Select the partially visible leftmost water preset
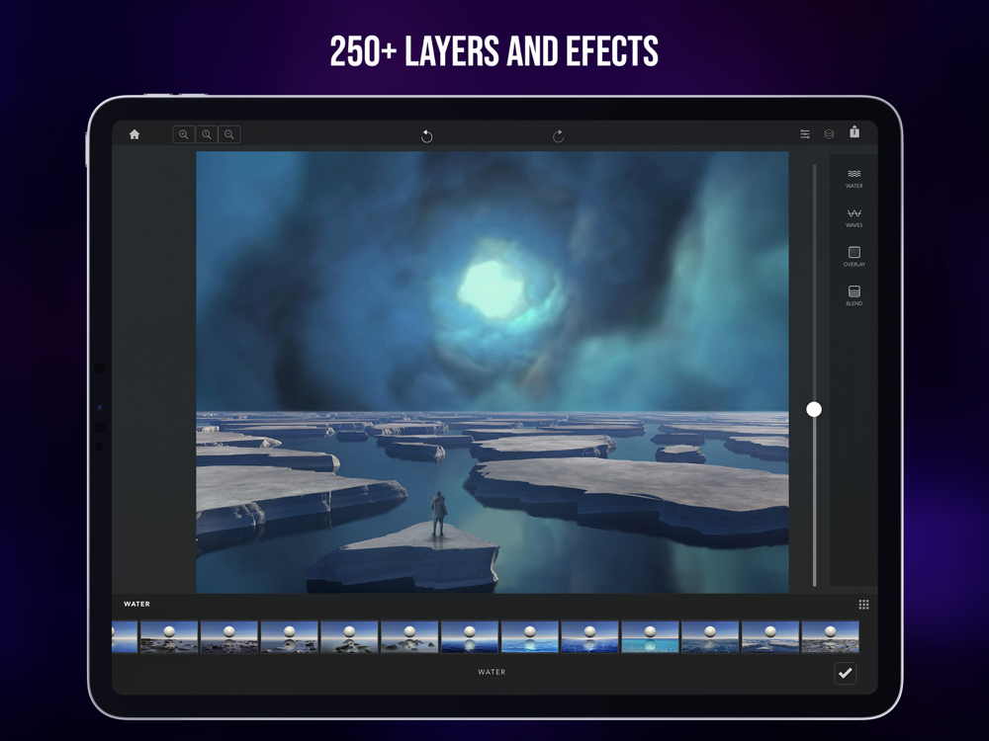Viewport: 989px width, 741px height. tap(125, 637)
